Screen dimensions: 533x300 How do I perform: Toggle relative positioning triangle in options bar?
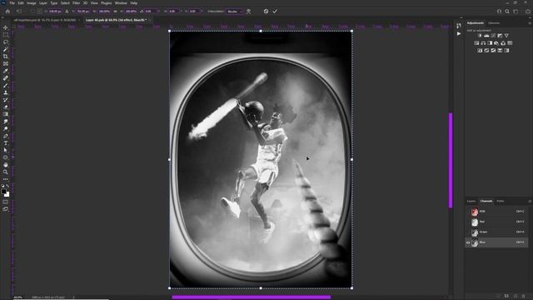(67, 11)
